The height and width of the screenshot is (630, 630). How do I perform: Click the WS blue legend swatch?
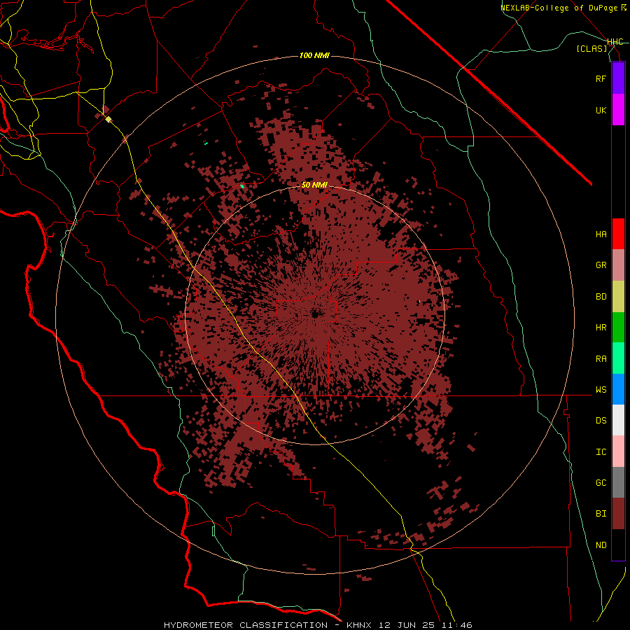click(x=618, y=389)
